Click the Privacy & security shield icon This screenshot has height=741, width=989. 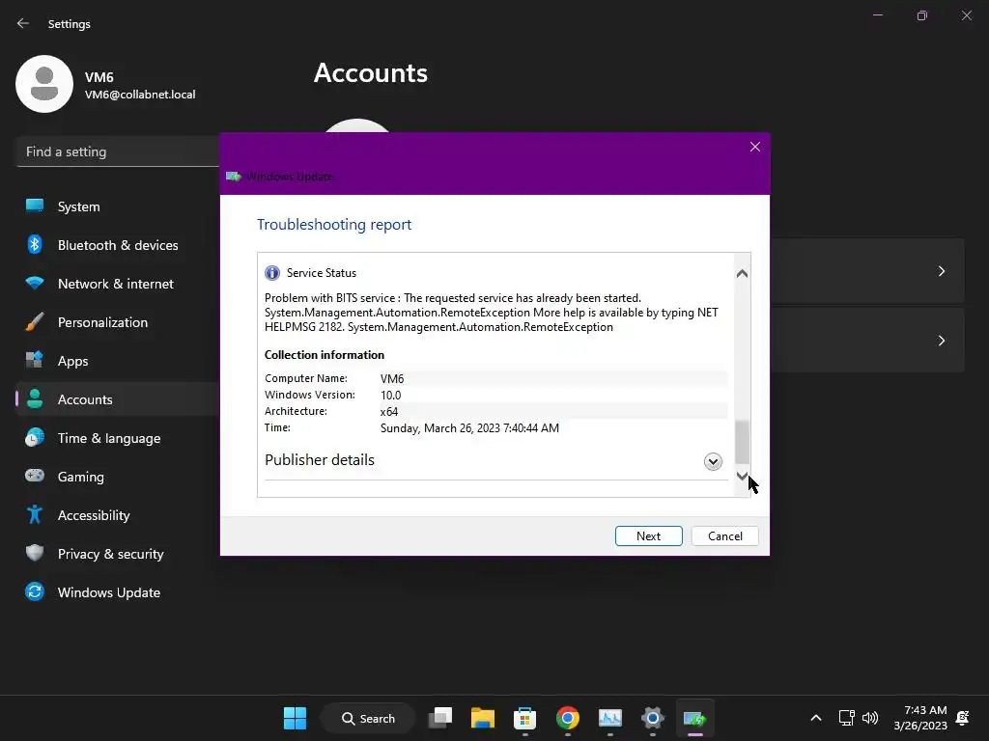coord(35,553)
